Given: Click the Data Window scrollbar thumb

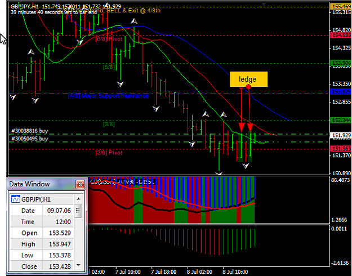Looking at the screenshot, I should tap(78, 211).
